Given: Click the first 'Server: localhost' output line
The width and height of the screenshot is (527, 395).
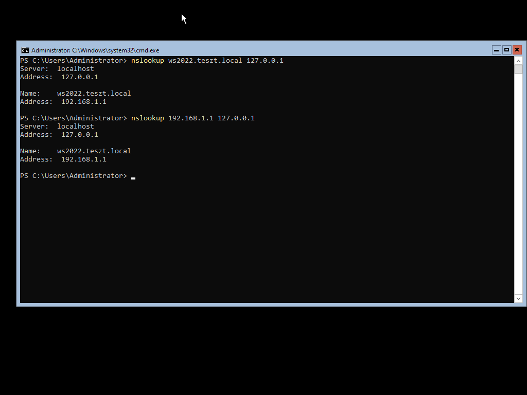Looking at the screenshot, I should [x=57, y=69].
